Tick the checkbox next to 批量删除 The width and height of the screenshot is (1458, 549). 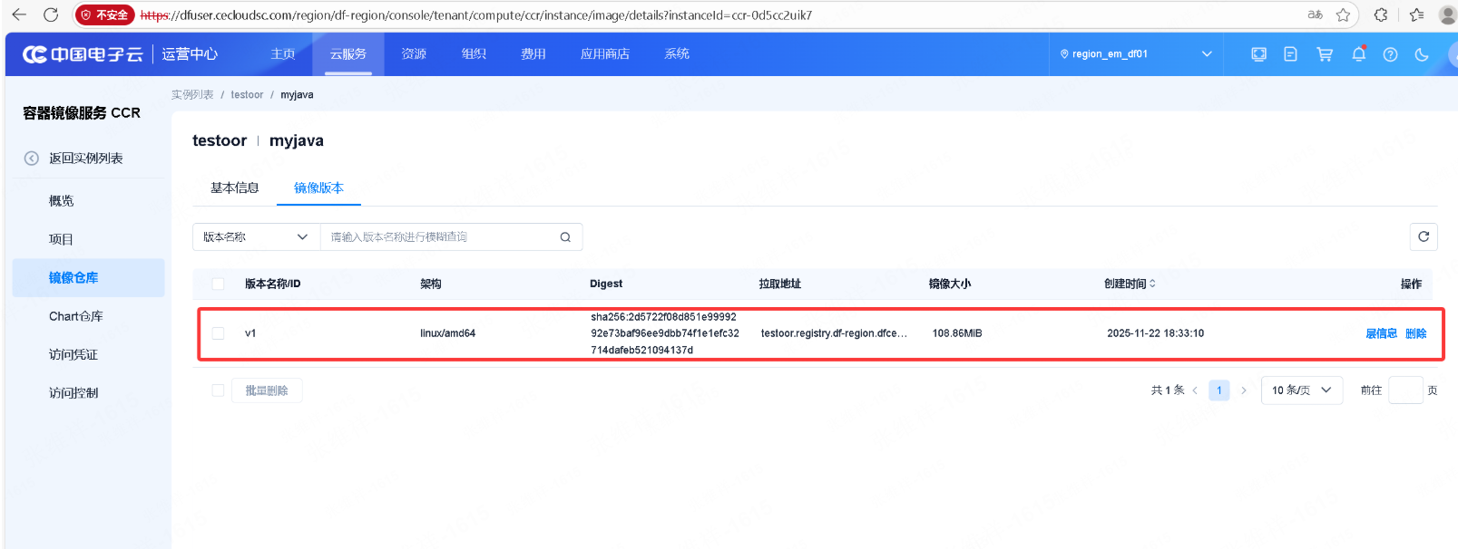pyautogui.click(x=218, y=390)
